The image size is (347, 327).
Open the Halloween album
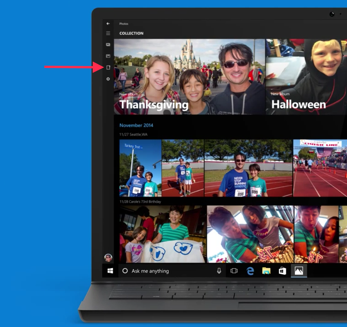tap(306, 77)
